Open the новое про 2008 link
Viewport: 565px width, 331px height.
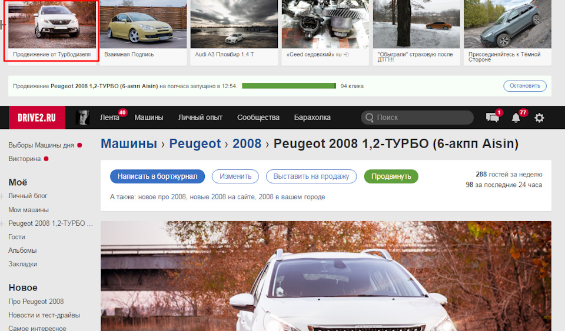pos(162,197)
